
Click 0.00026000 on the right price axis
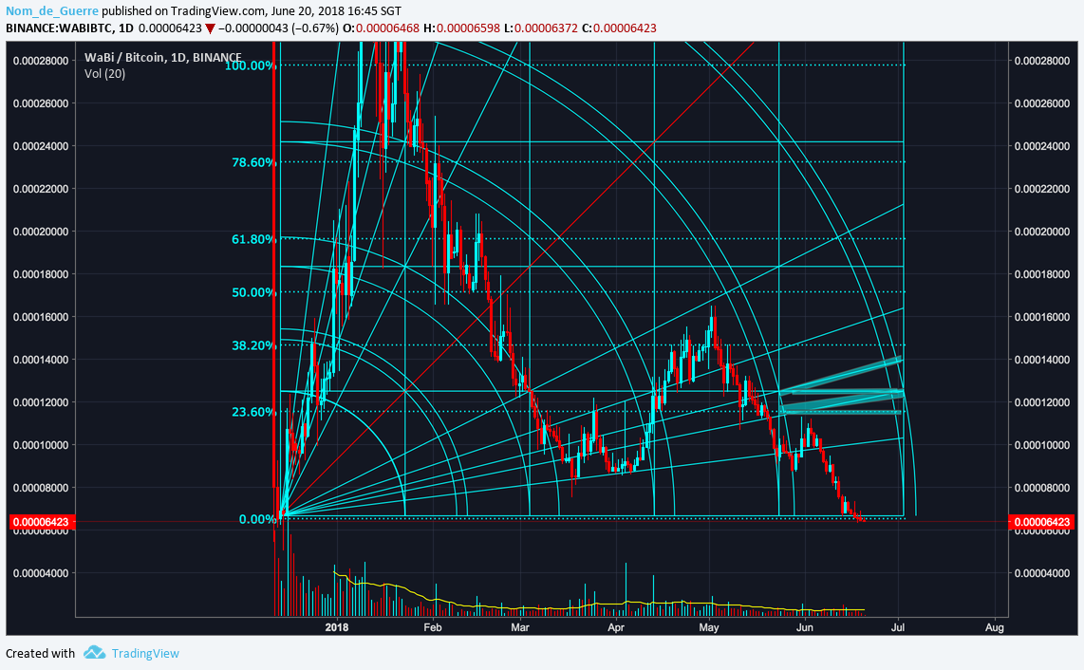(x=1042, y=103)
